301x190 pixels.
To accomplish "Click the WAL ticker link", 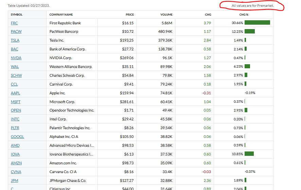I will (15, 67).
